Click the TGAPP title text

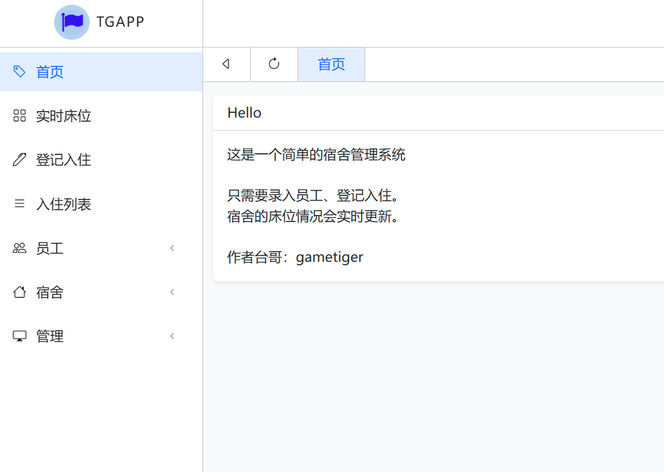pyautogui.click(x=121, y=21)
